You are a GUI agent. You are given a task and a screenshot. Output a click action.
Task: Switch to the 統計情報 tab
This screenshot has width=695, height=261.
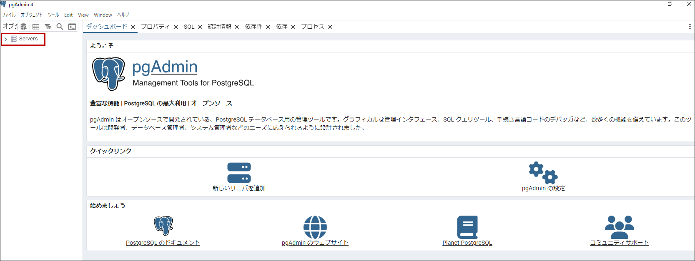click(x=220, y=27)
